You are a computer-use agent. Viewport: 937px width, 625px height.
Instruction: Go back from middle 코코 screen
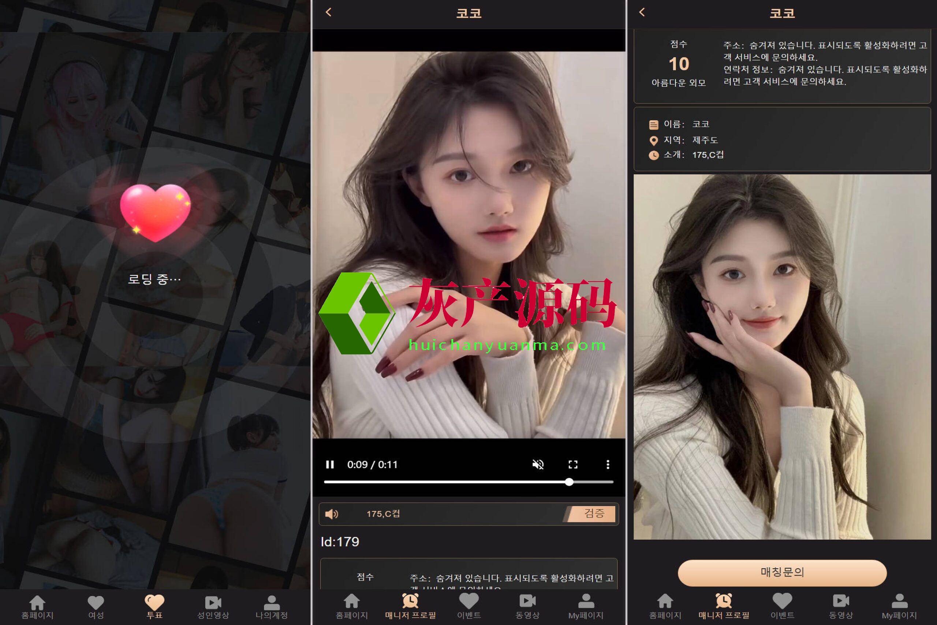point(329,12)
